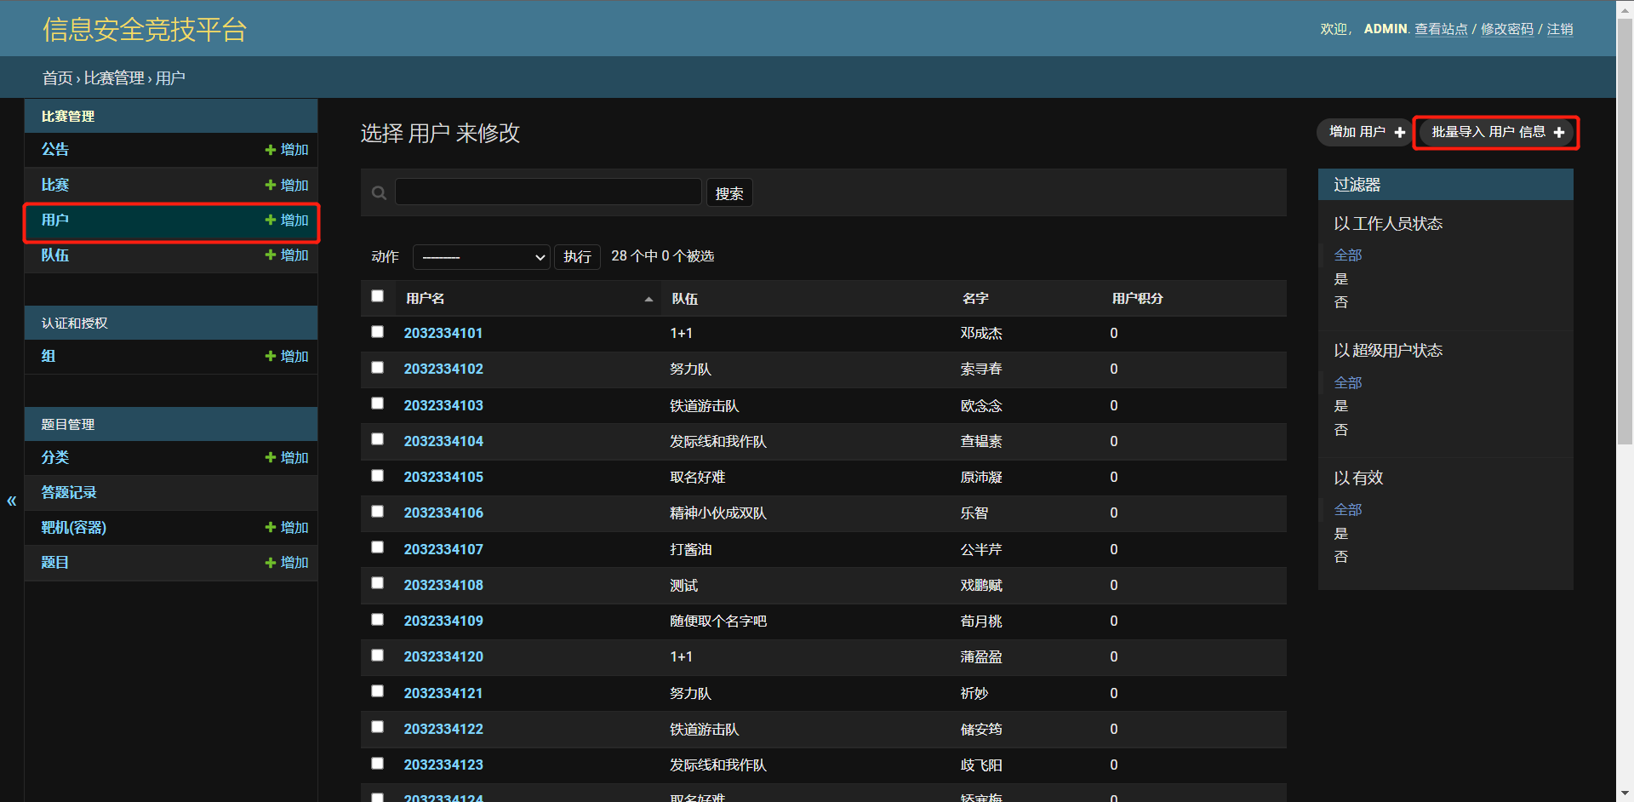
Task: Click the plus icon next to 分类
Action: pyautogui.click(x=271, y=457)
